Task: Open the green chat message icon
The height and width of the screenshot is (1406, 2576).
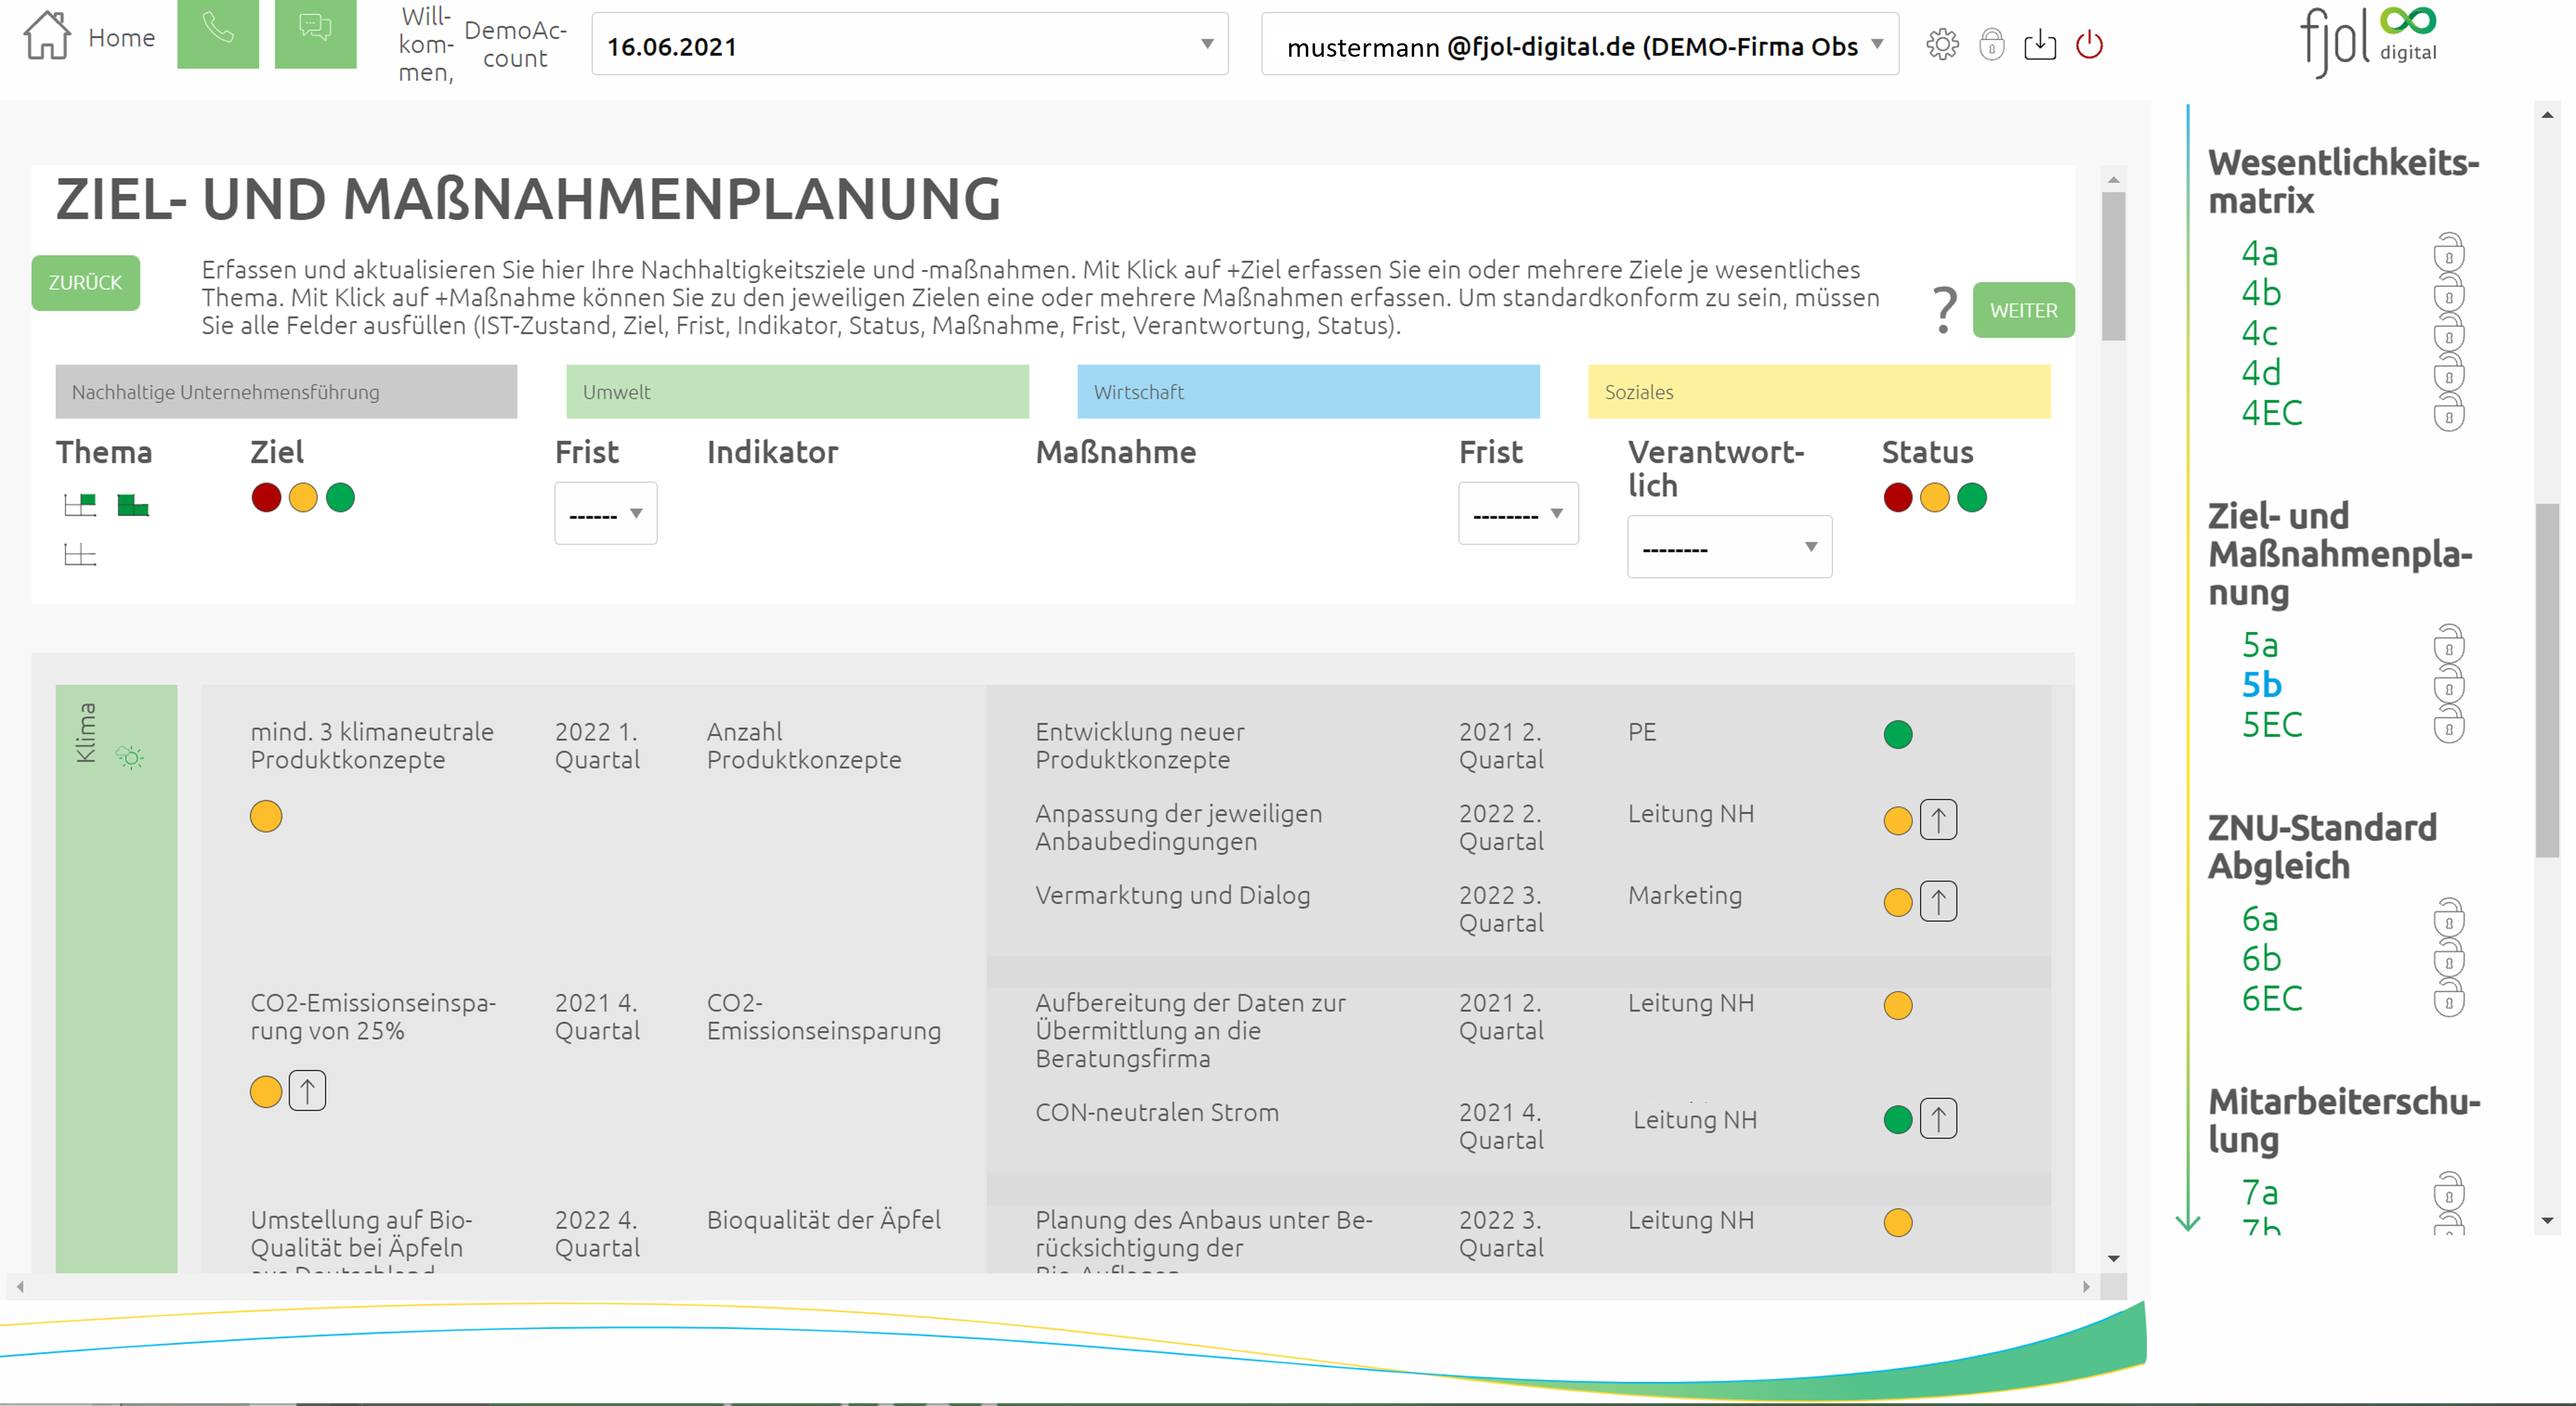Action: point(315,32)
